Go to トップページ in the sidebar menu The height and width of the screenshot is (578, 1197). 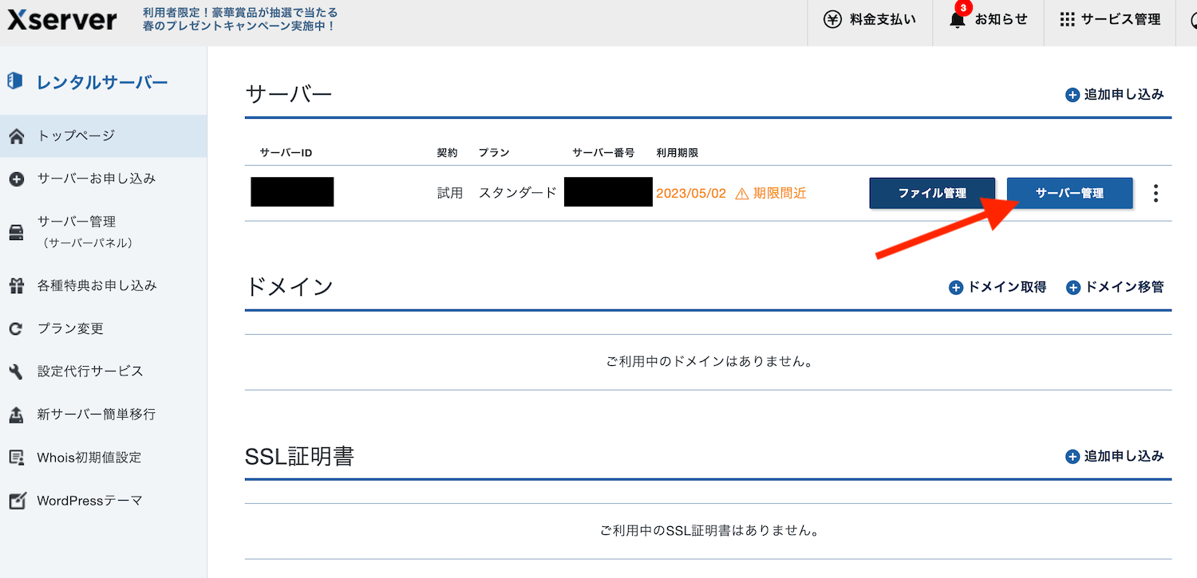coord(77,136)
